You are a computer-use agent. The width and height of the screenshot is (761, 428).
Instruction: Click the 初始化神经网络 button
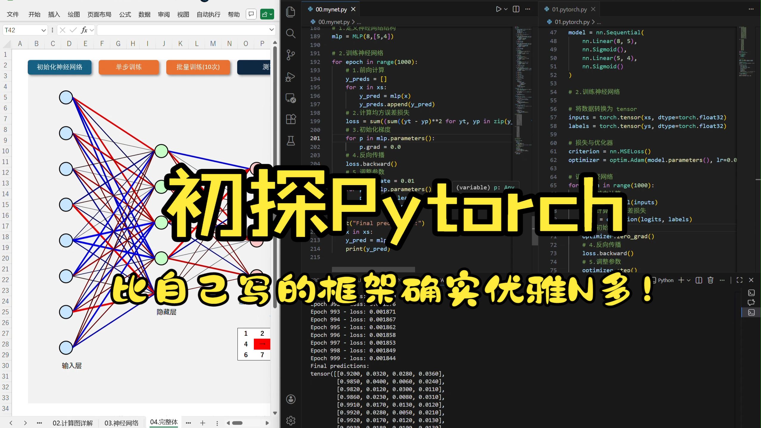[x=60, y=67]
